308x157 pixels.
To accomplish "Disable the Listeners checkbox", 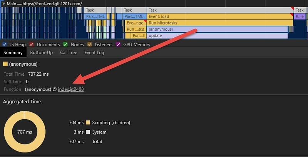I will 89,45.
